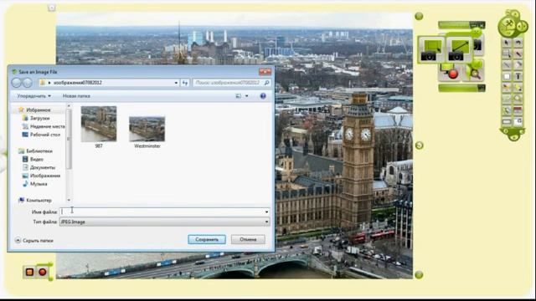536x301 pixels.
Task: Click the green circle handle at photo's bottom right
Action: click(x=419, y=275)
